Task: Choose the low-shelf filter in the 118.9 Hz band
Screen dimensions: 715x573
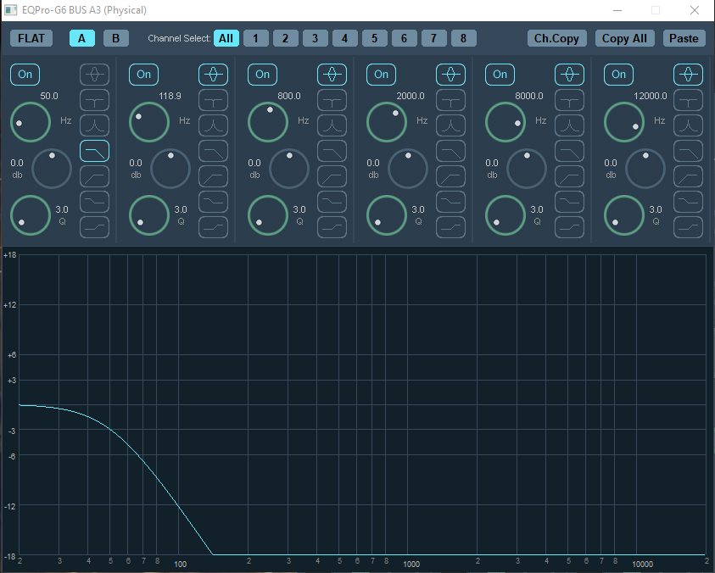Action: [213, 202]
